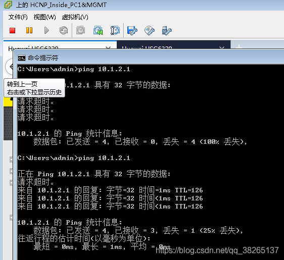Connect the USB device icon
The image size is (284, 260).
[167, 30]
